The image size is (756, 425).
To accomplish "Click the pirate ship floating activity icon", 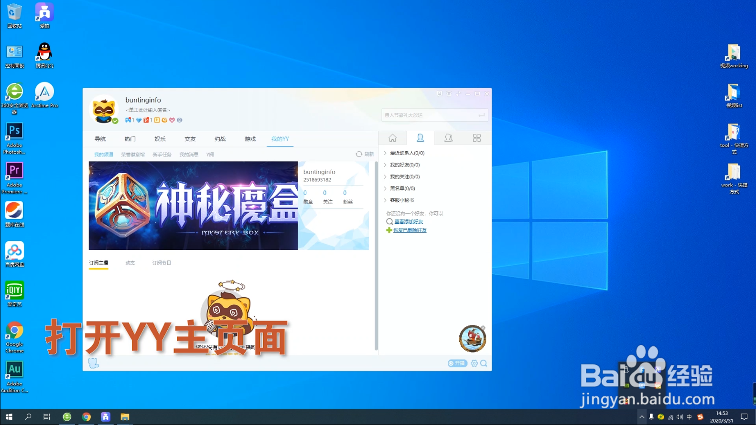I will click(x=472, y=339).
